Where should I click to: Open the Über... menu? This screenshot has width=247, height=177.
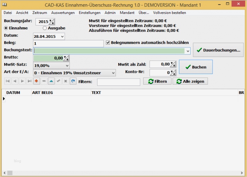(144, 13)
